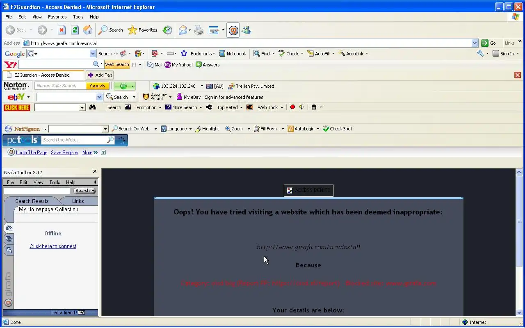
Task: Open Google Notebook from toolbar
Action: 233,54
